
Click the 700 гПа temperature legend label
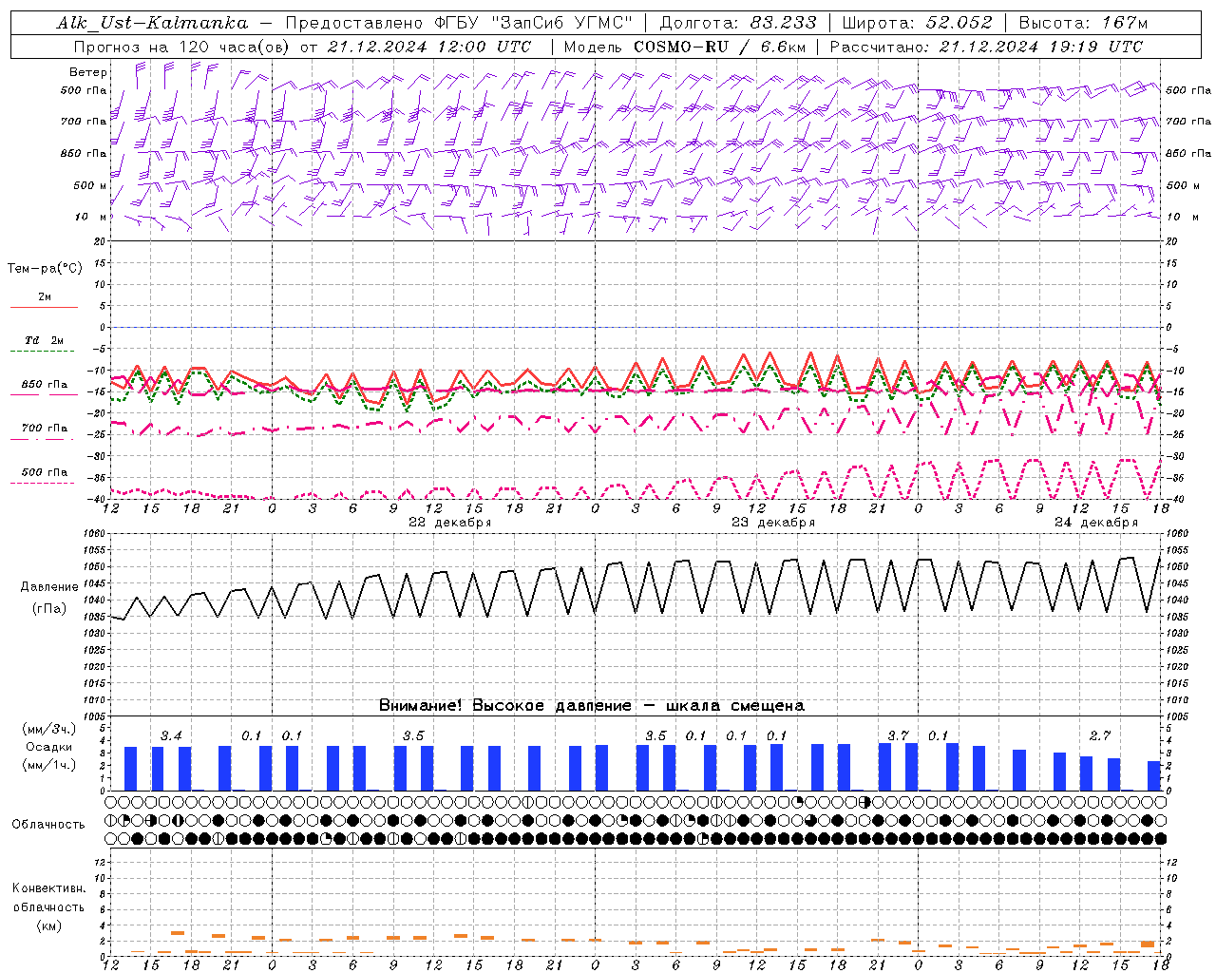pos(44,428)
